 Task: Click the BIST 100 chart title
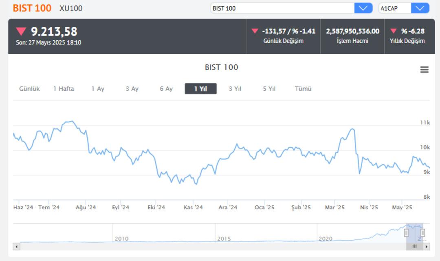[221, 67]
